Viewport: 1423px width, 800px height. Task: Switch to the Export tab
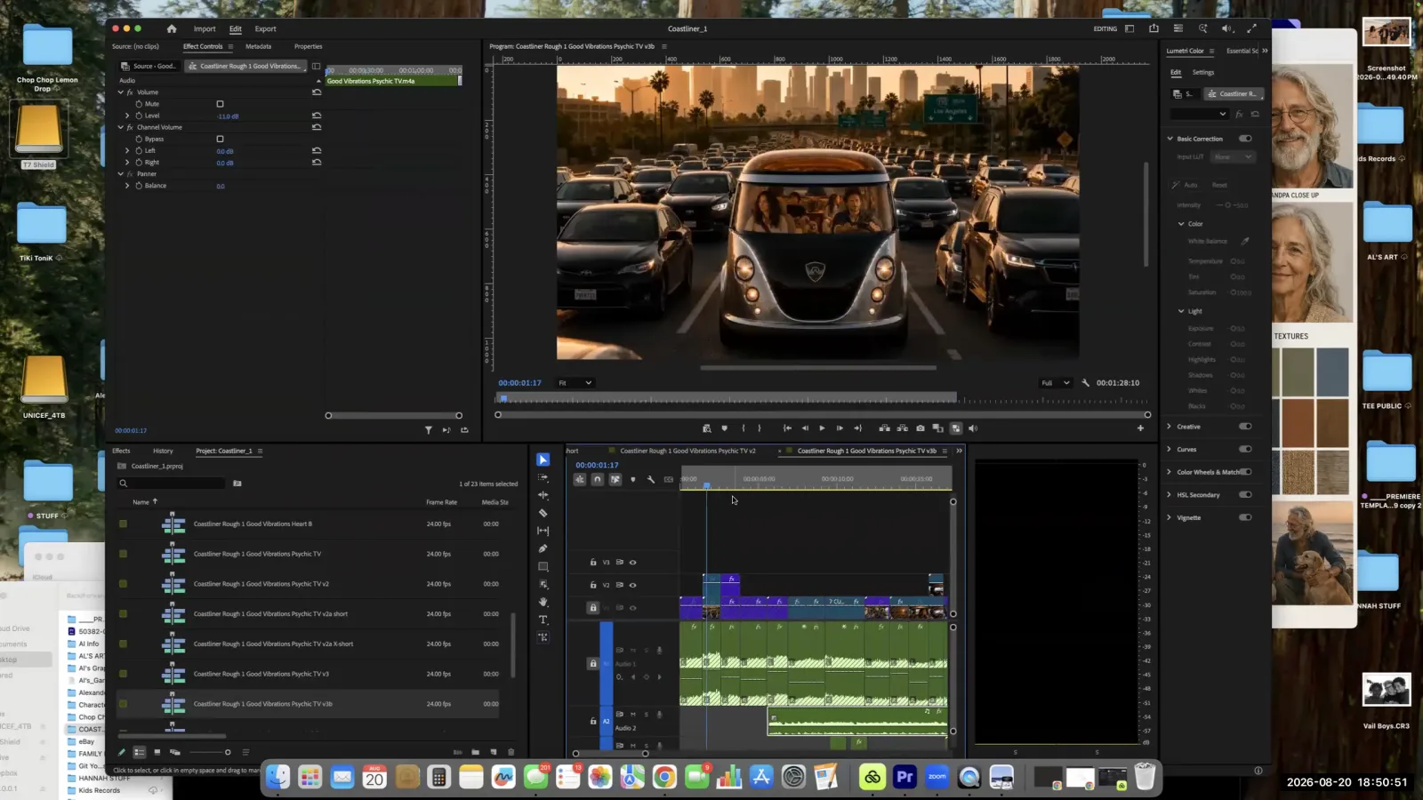(x=265, y=28)
